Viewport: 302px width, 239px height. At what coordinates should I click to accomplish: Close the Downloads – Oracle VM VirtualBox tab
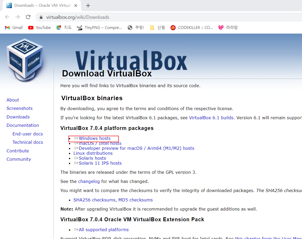coord(76,5)
